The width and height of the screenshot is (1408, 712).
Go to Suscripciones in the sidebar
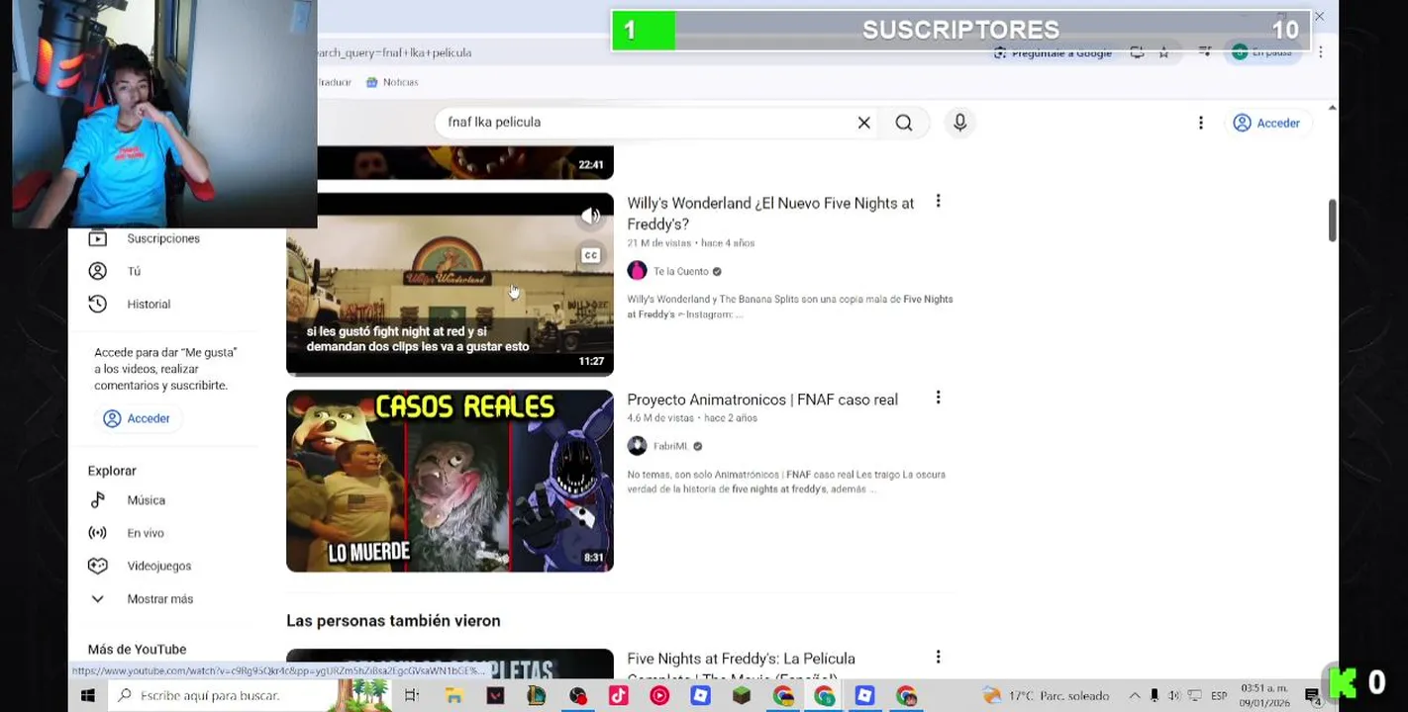coord(163,238)
